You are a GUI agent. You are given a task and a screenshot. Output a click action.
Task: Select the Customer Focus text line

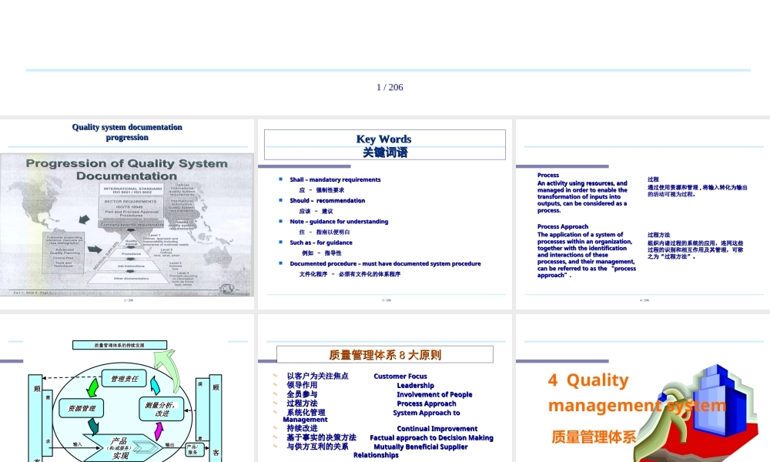click(x=400, y=376)
